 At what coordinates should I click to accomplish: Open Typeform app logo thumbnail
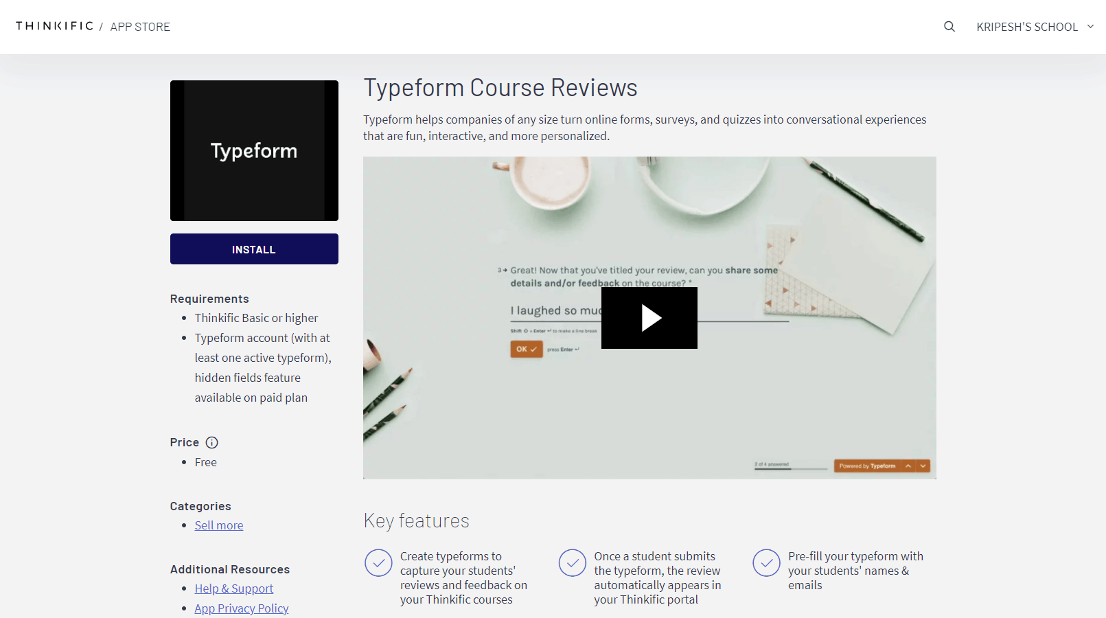(254, 150)
